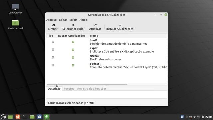
Task: Open the Computador desktop icon
Action: pyautogui.click(x=15, y=9)
